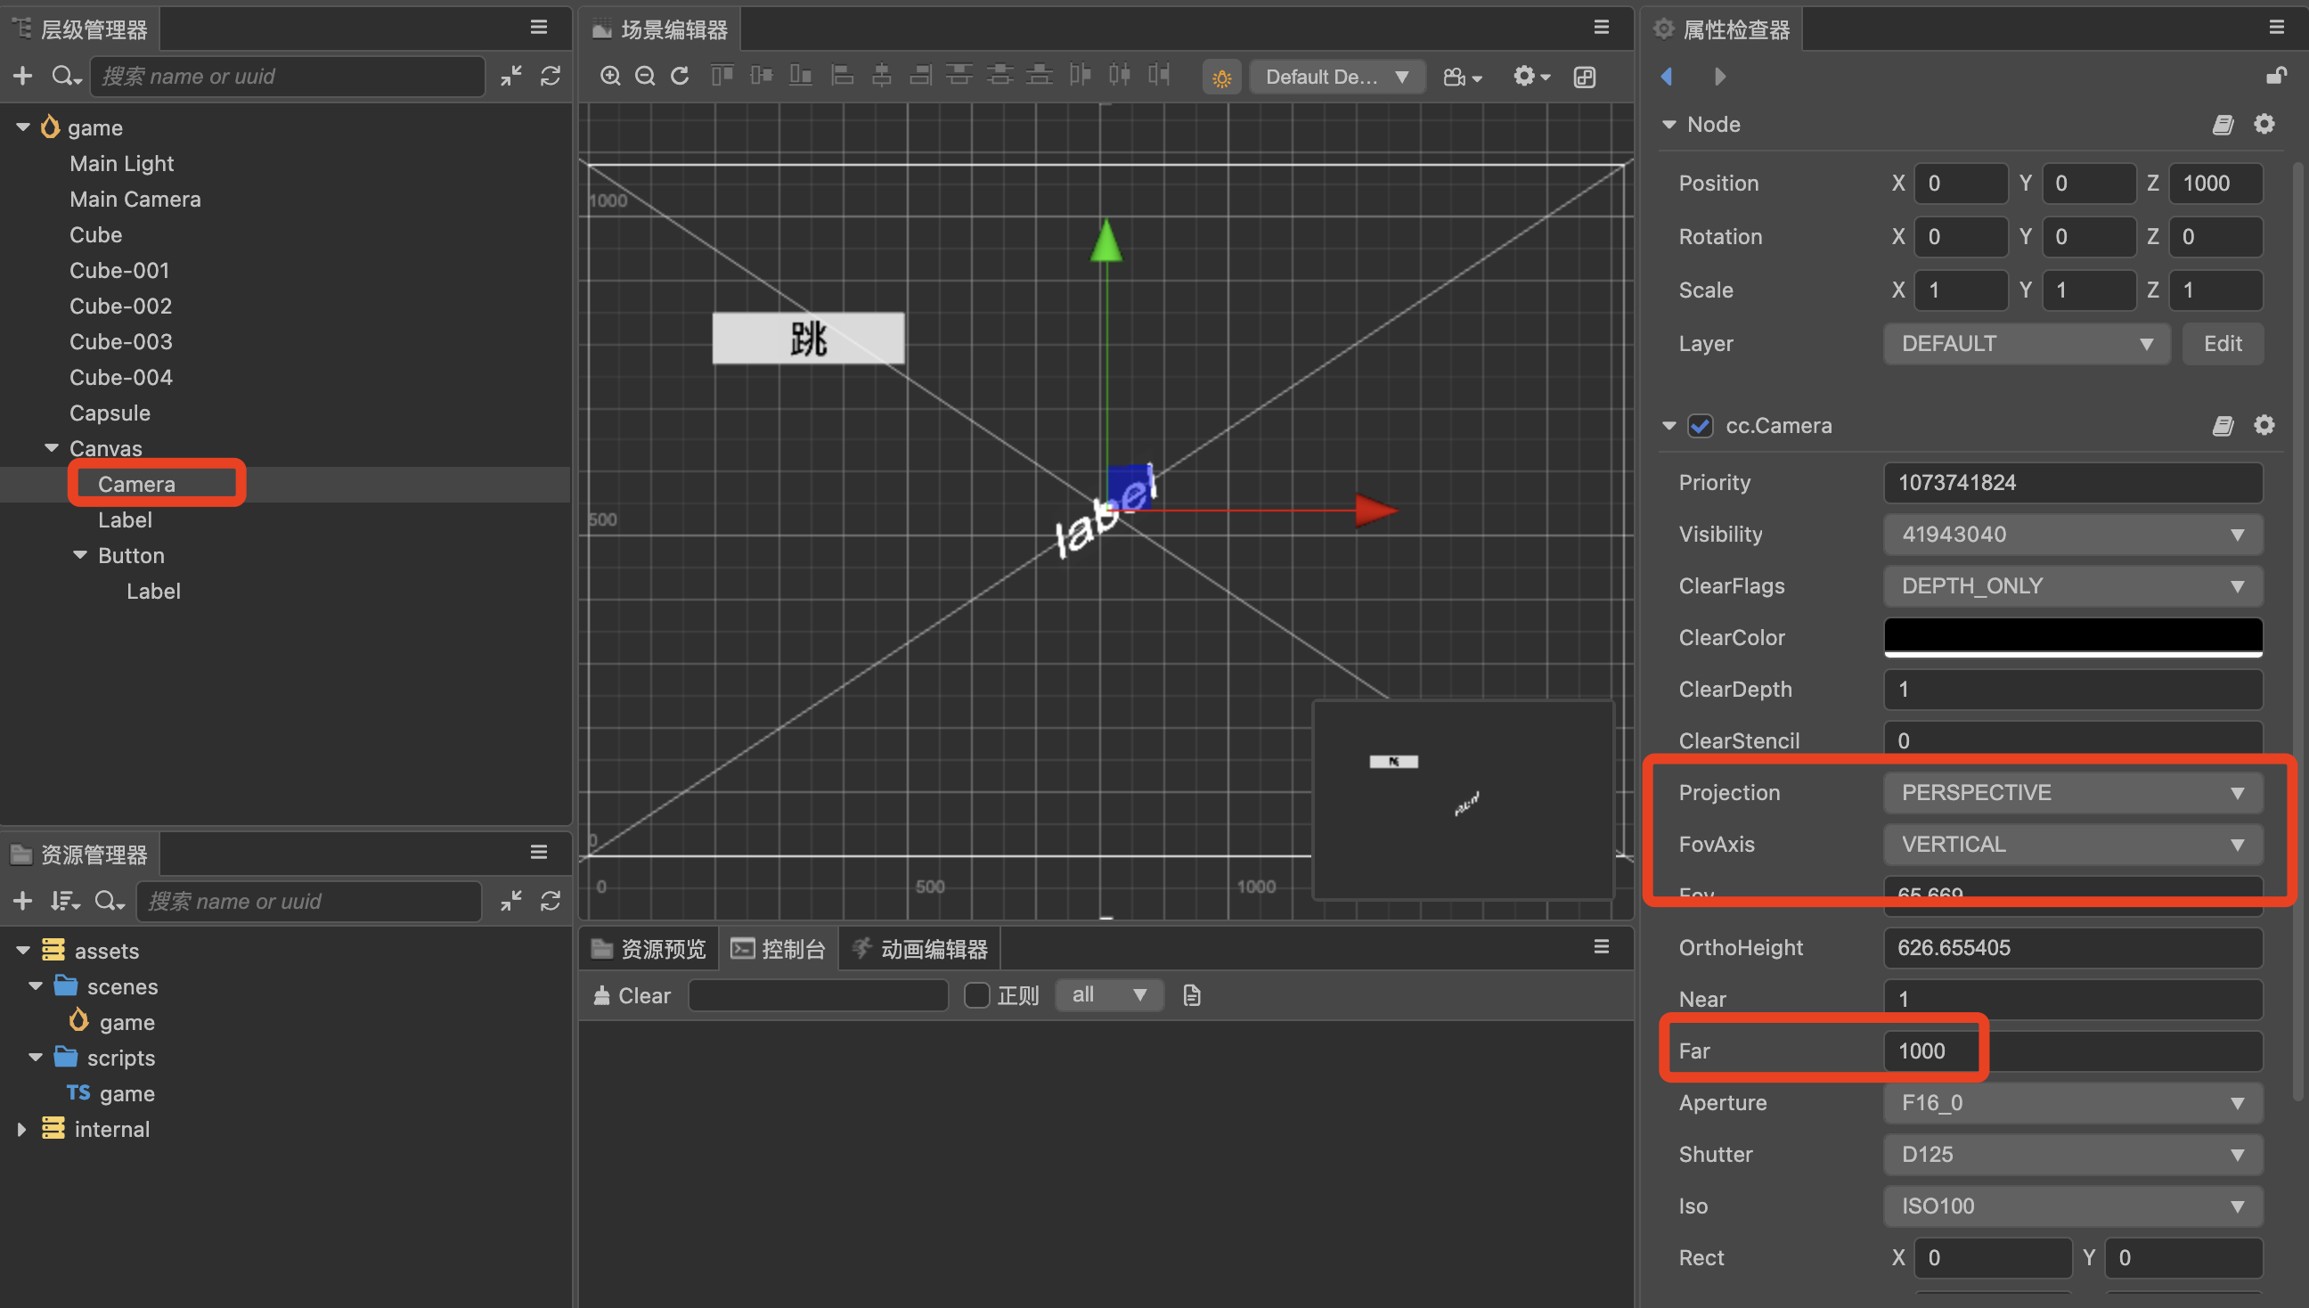Open the ClearColor black swatch
2309x1308 pixels.
click(2072, 636)
